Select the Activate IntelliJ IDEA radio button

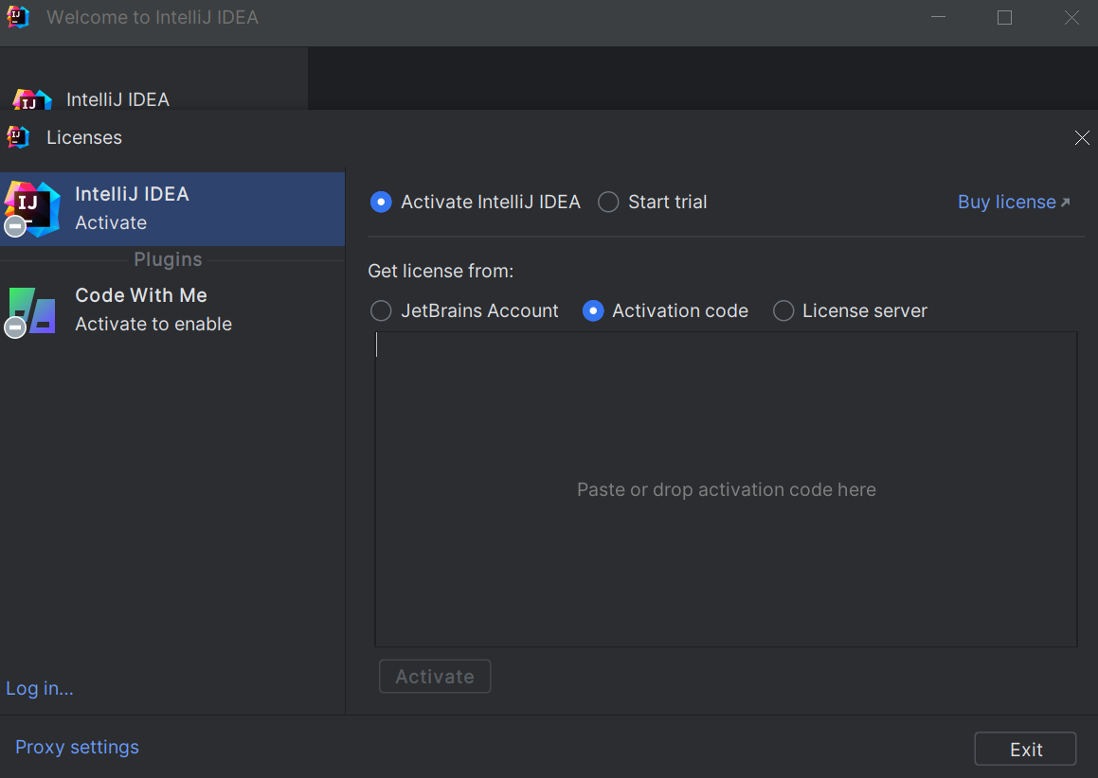[x=381, y=203]
